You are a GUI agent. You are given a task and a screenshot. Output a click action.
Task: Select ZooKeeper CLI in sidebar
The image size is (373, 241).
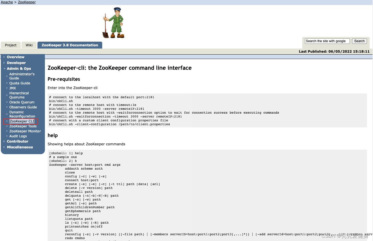(x=22, y=121)
